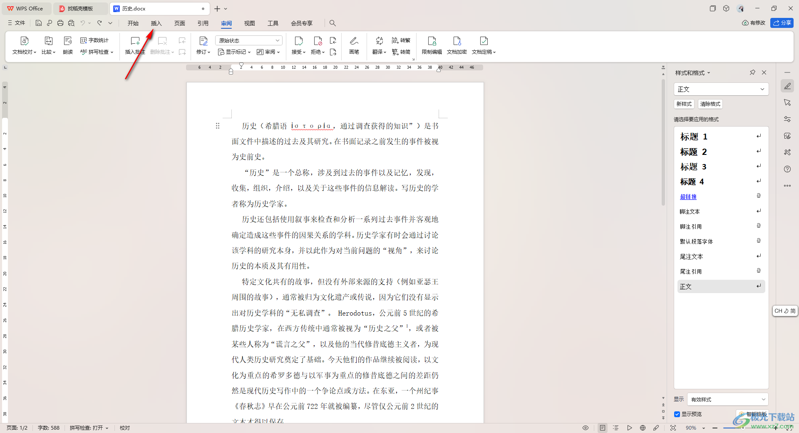Open 限制编辑 restrict editing
Image resolution: width=799 pixels, height=433 pixels.
click(432, 46)
